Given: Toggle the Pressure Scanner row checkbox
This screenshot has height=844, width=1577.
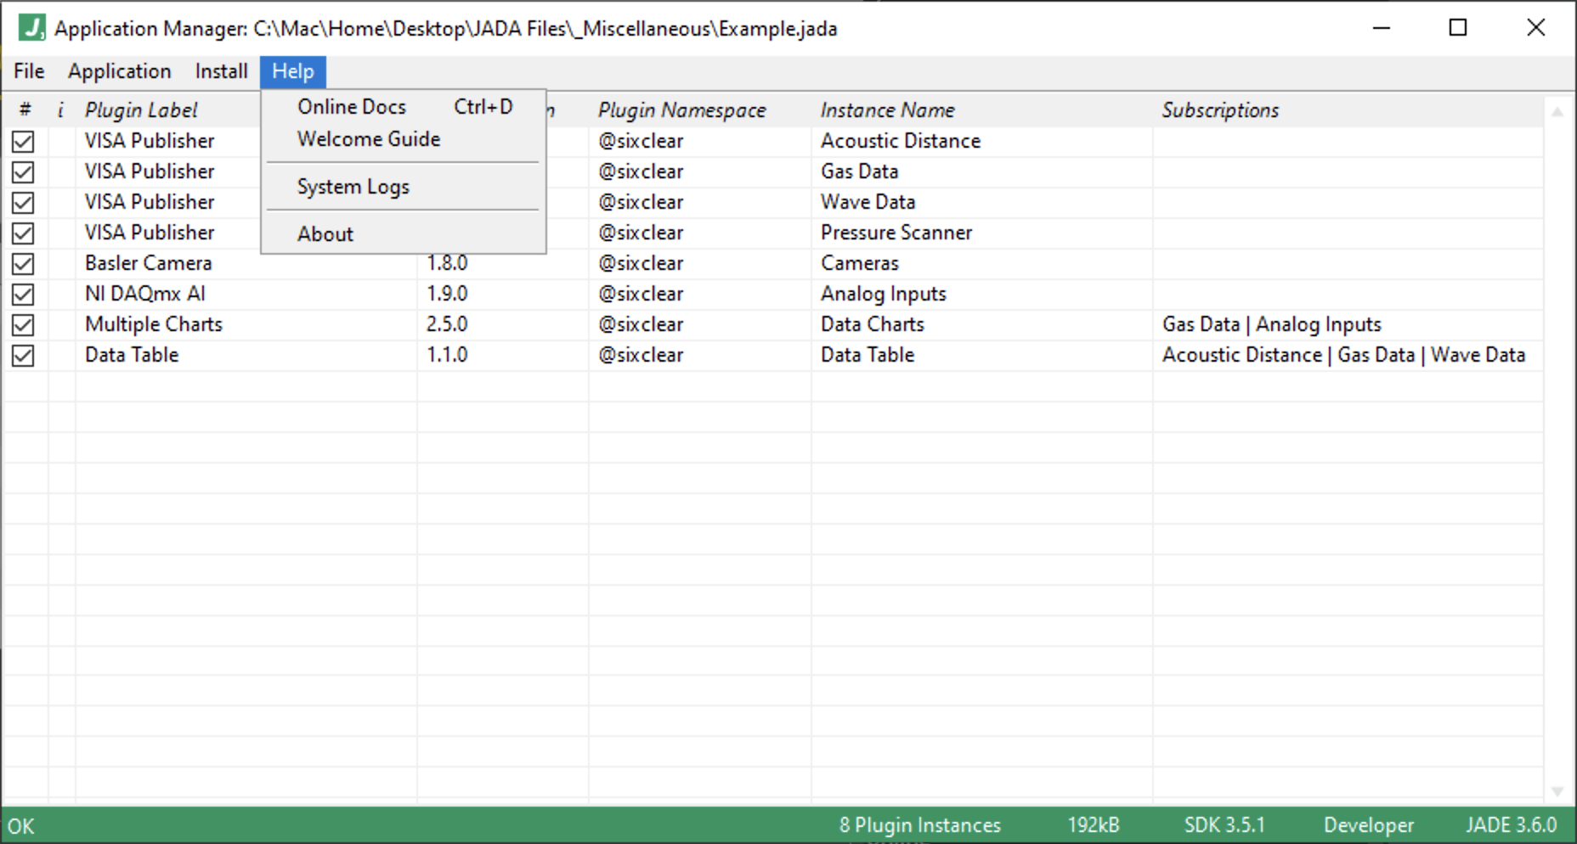Looking at the screenshot, I should click(x=23, y=234).
